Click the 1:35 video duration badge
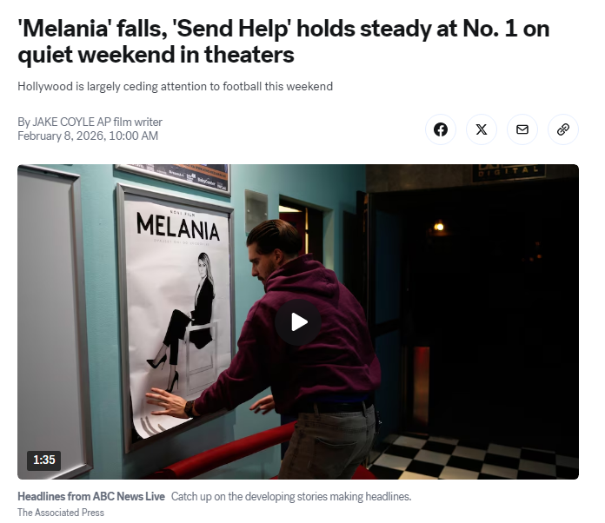 (44, 460)
